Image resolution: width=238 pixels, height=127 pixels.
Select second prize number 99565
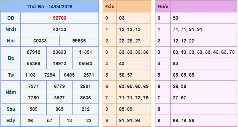pyautogui.click(x=79, y=41)
